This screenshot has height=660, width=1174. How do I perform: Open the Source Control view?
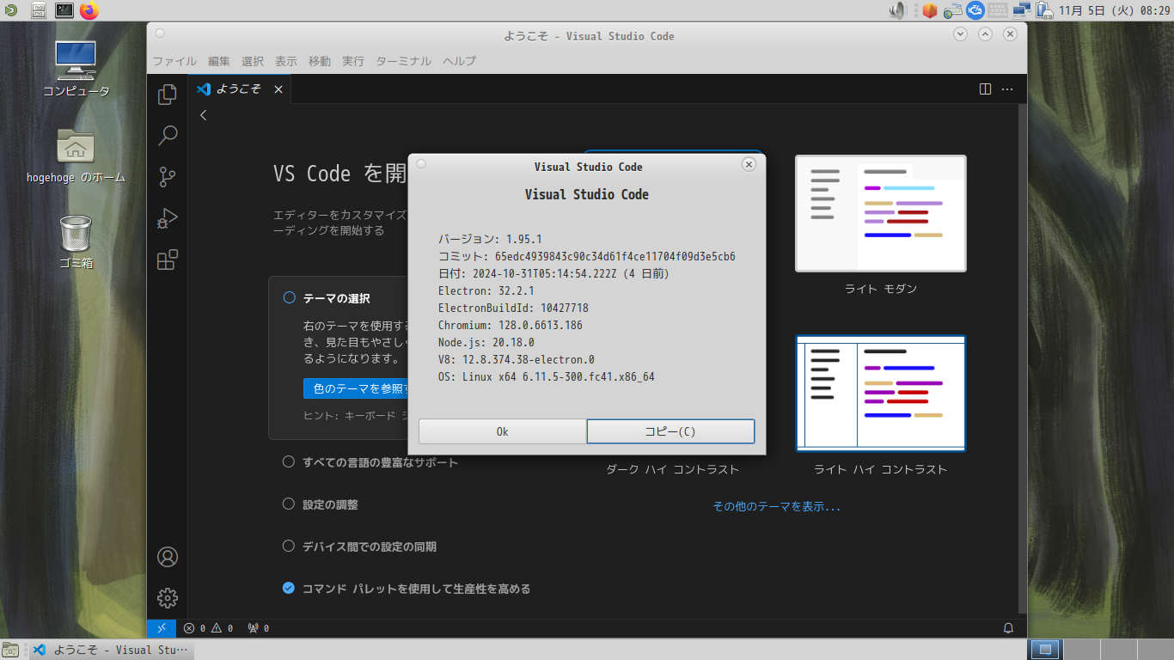[168, 177]
